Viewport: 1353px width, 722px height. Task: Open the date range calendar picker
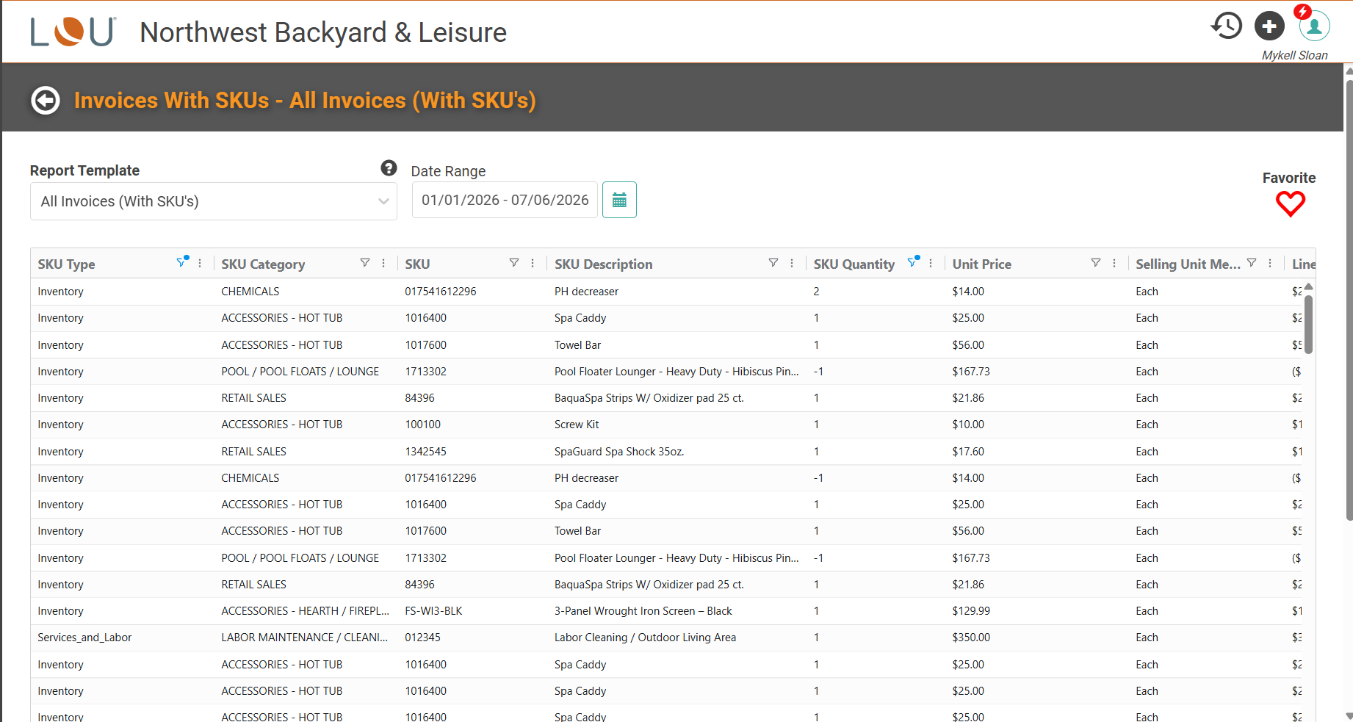[x=619, y=200]
